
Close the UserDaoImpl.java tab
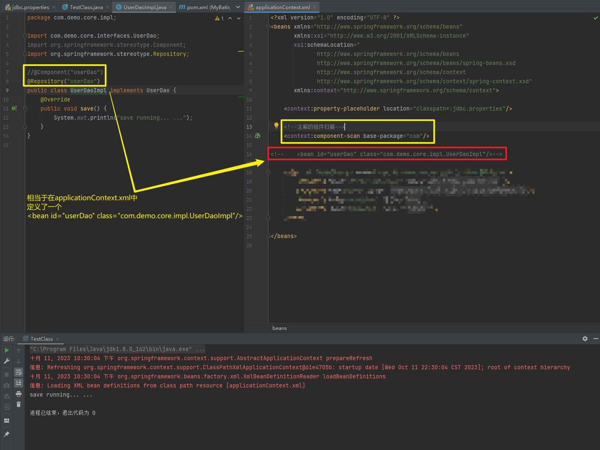pos(171,7)
